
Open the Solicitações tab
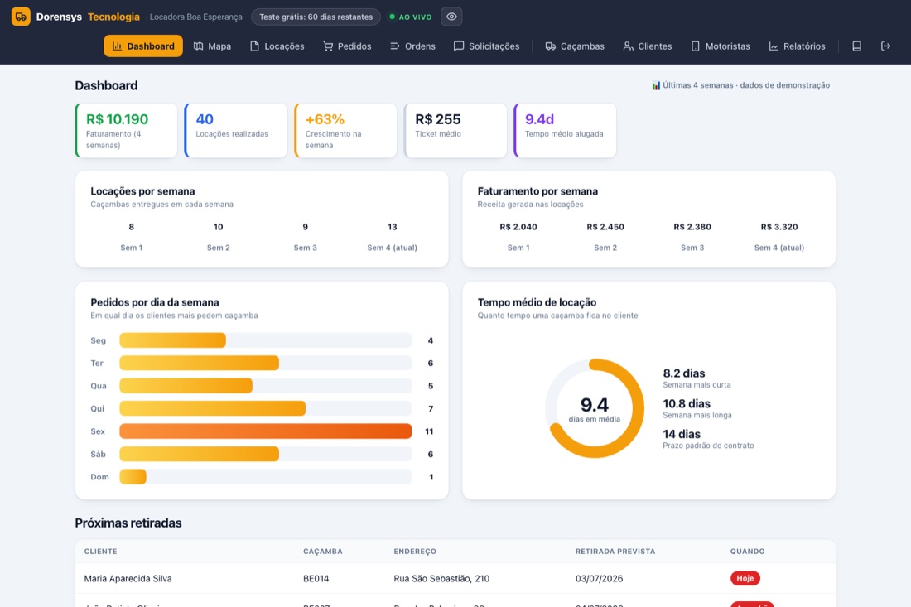pos(486,46)
